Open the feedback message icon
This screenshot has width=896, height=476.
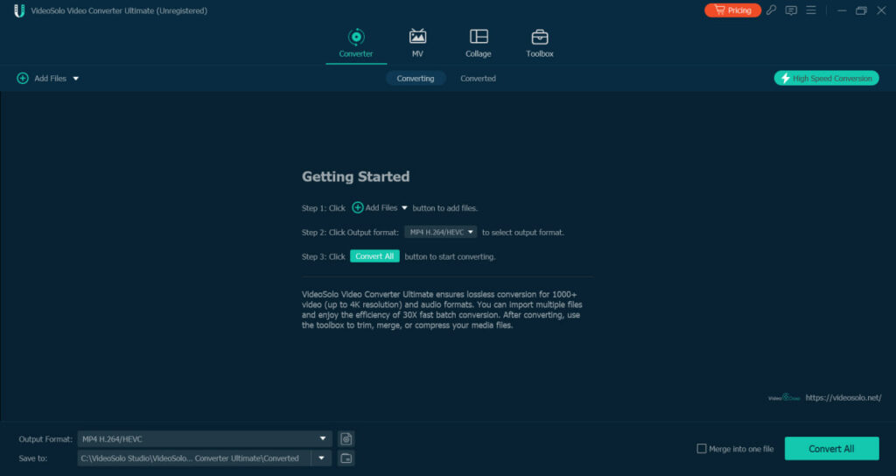click(791, 10)
